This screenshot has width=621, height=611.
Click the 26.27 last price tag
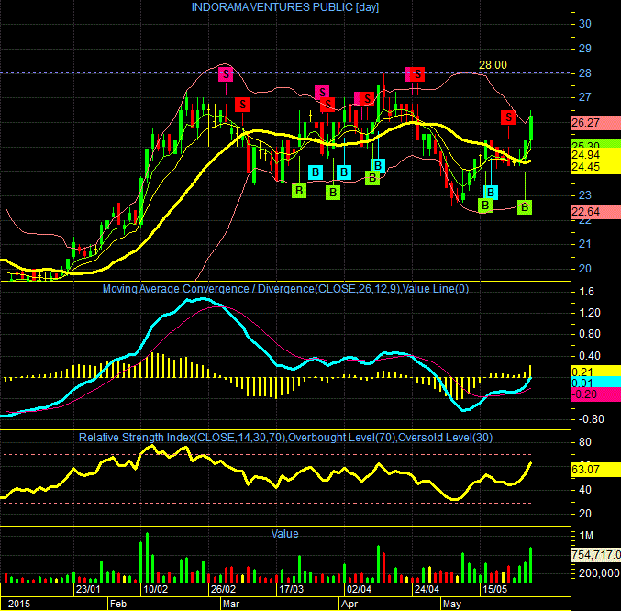pos(596,123)
